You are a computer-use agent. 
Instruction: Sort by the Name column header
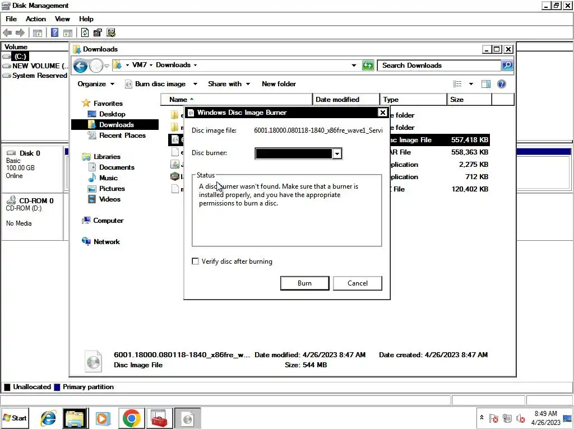click(x=237, y=100)
